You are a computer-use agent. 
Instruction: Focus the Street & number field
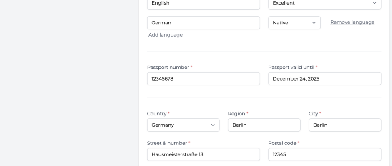coord(203,154)
